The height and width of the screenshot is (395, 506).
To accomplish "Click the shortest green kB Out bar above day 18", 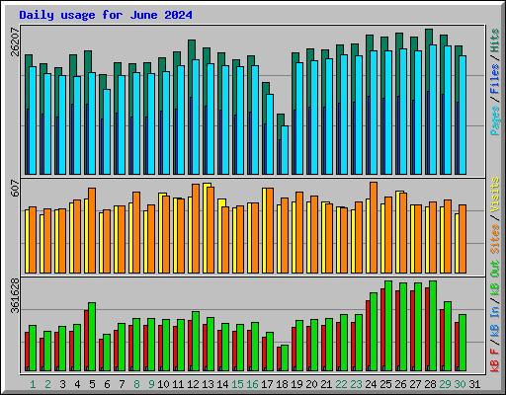I will tap(285, 358).
